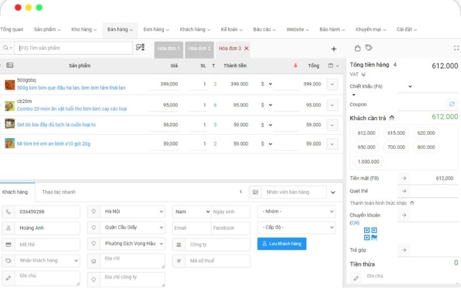
Task: Toggle fullscreen mode icon
Action: click(456, 48)
